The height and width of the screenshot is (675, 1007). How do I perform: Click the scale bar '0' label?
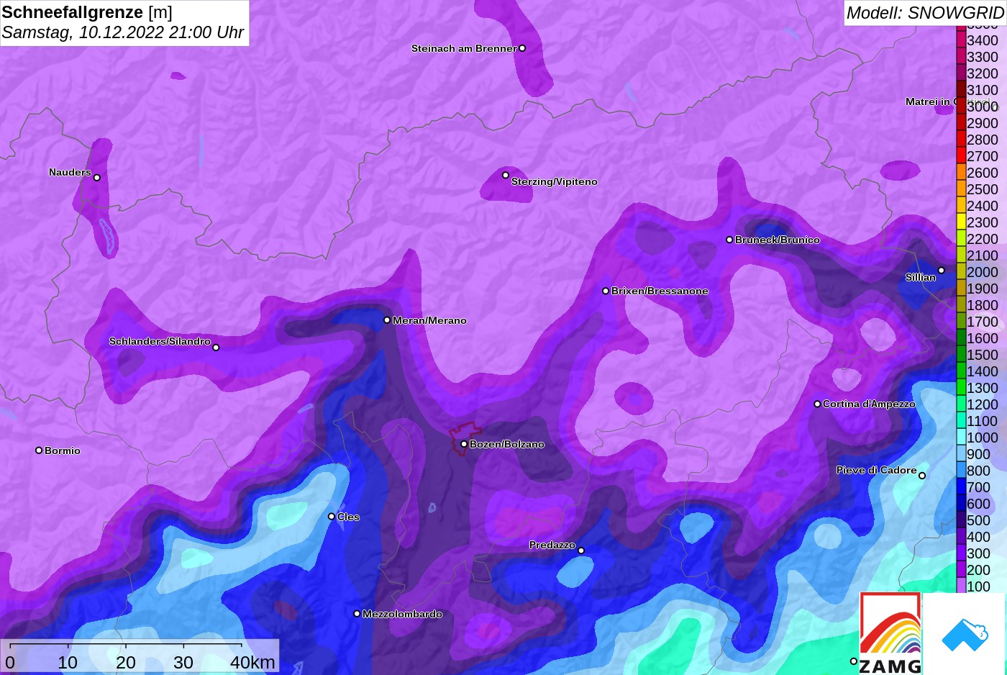9,662
